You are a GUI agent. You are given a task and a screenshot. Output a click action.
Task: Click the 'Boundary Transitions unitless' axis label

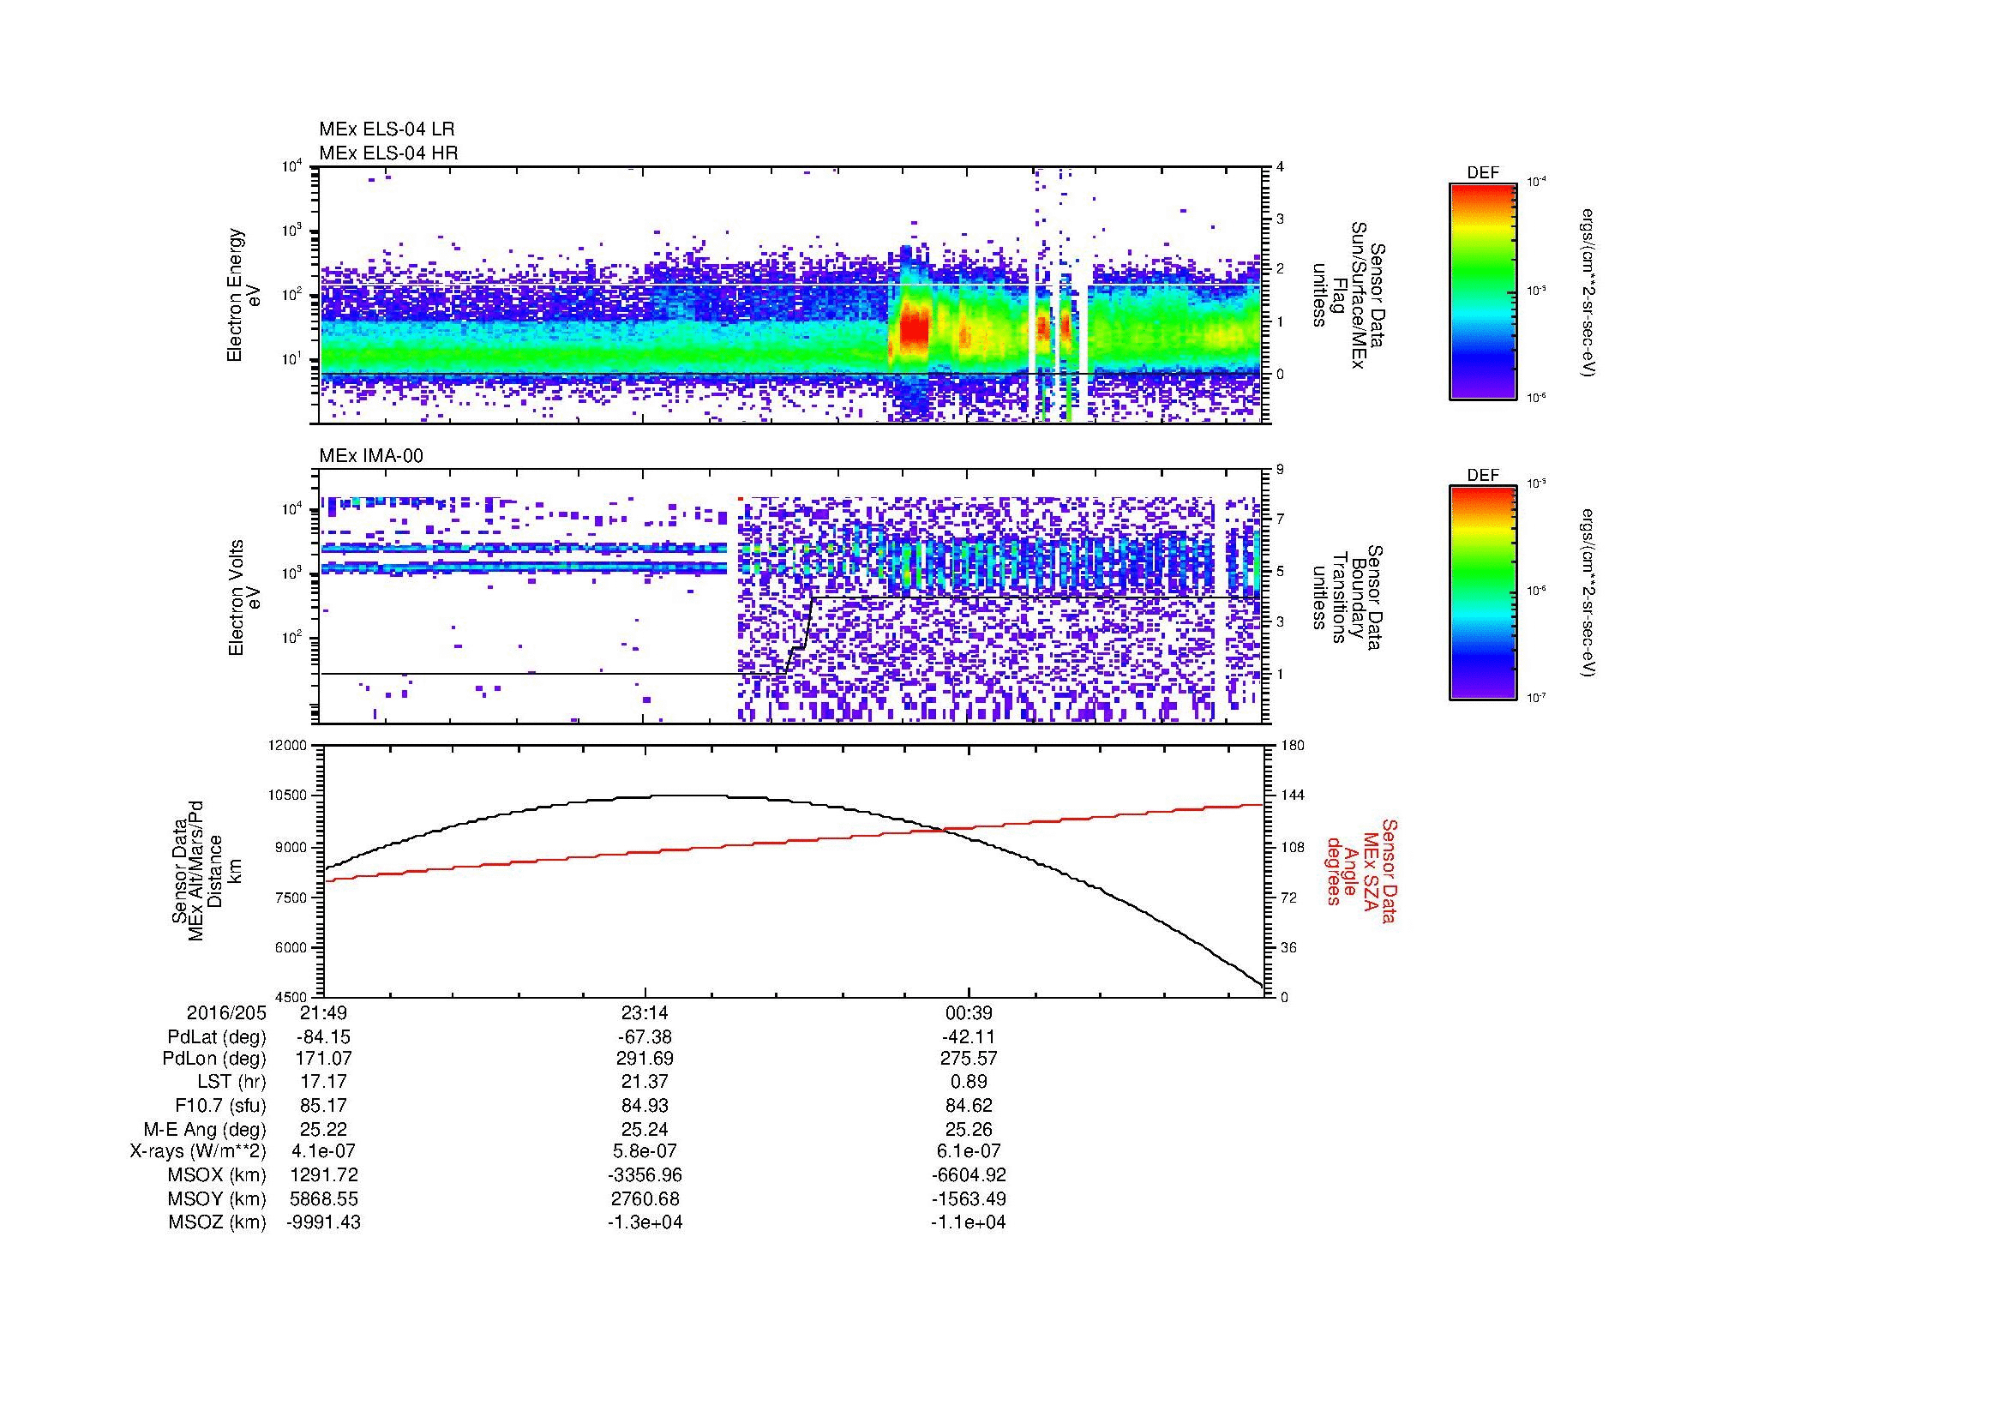coord(1348,597)
